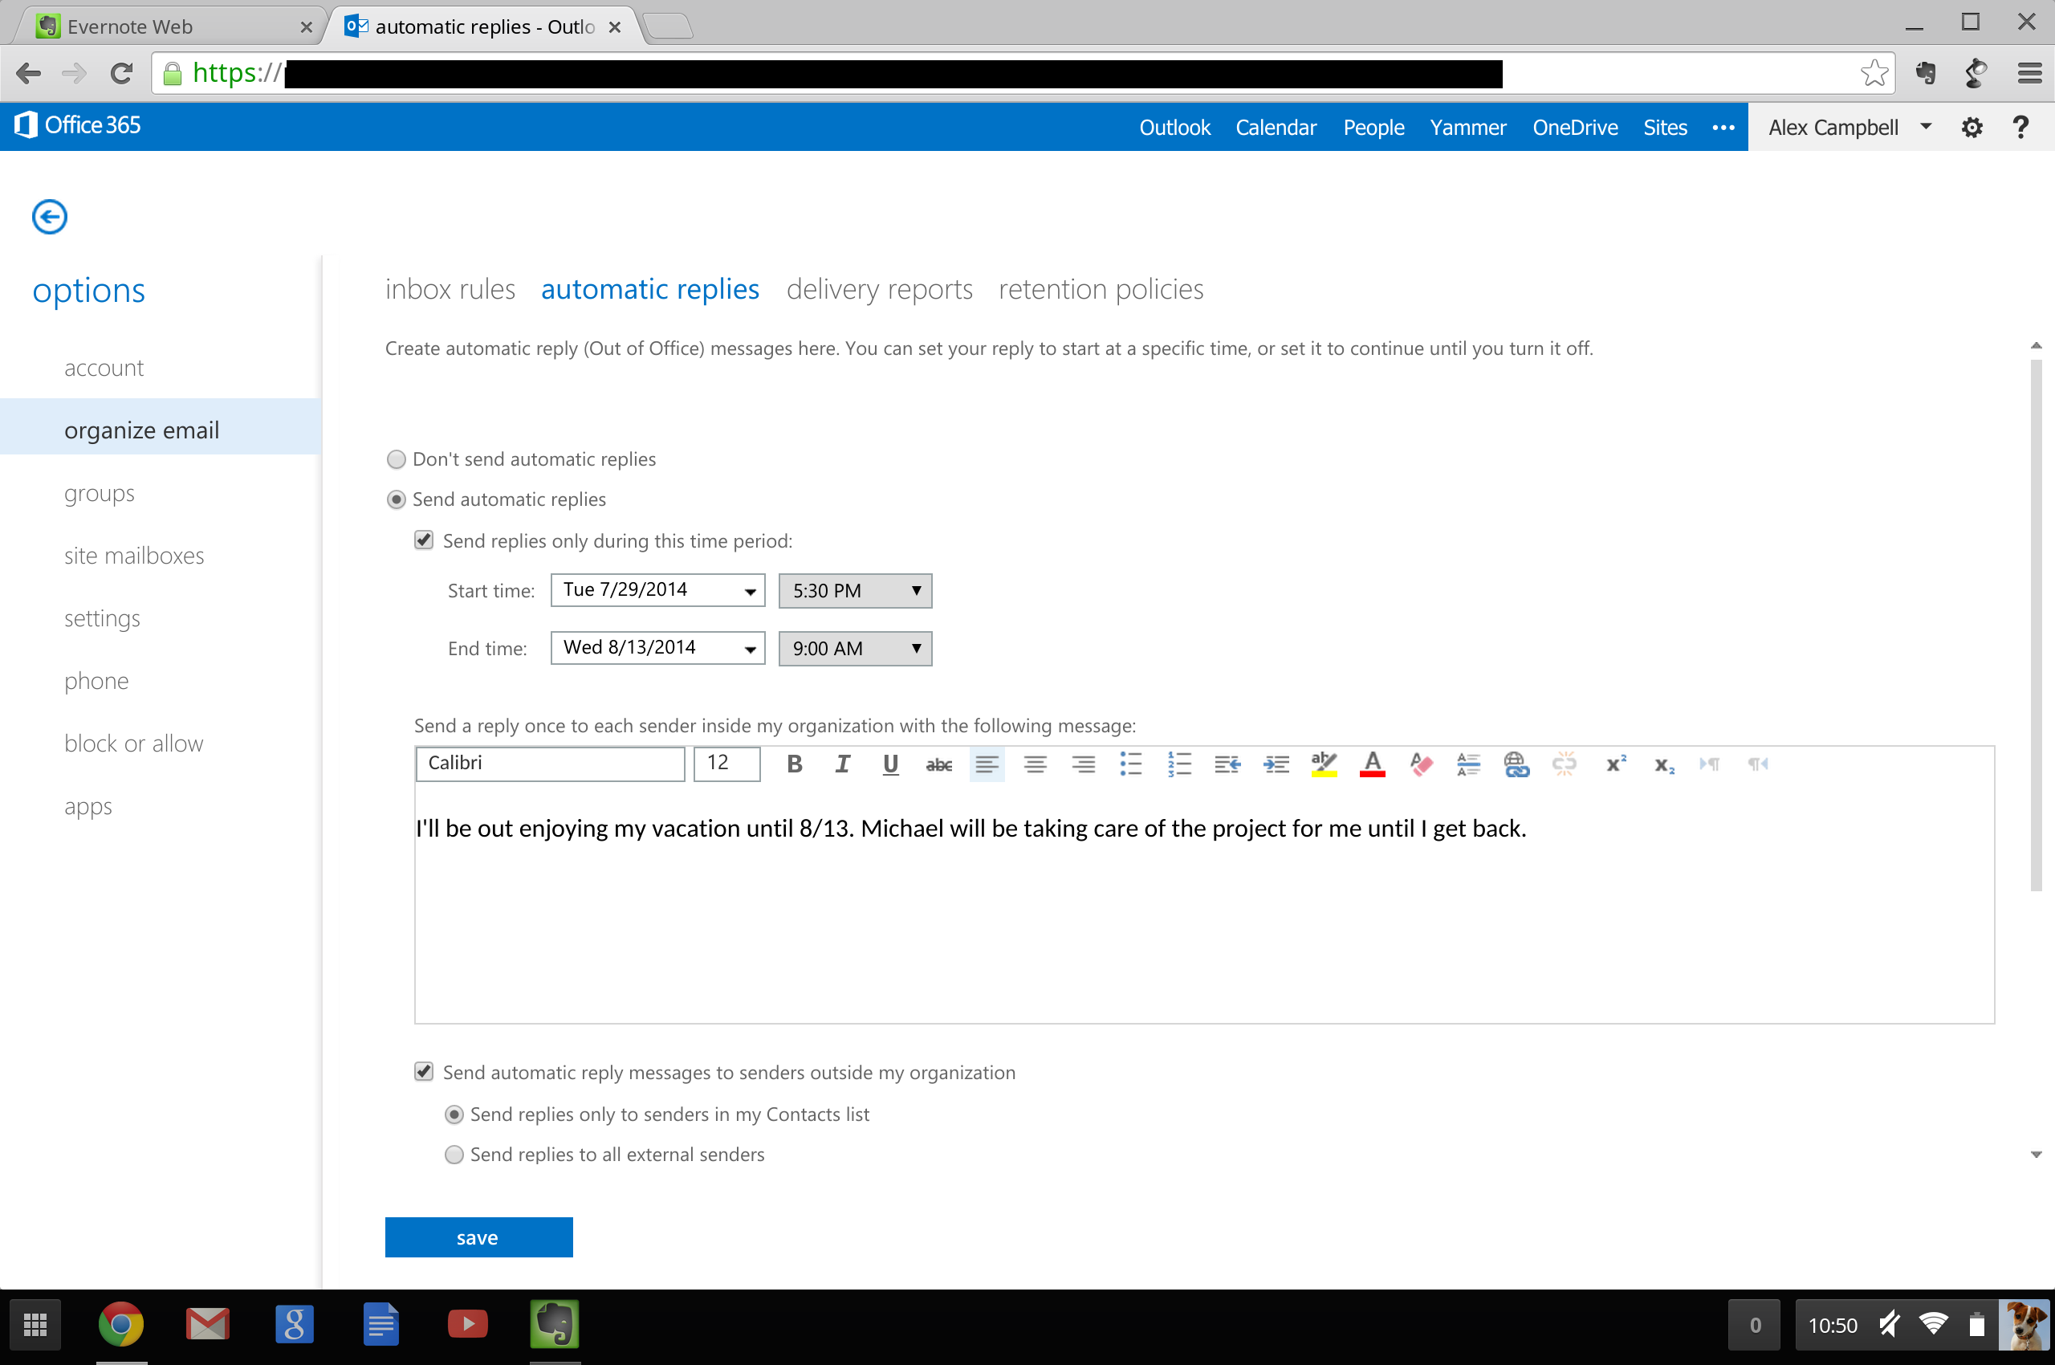Switch to the delivery reports tab

878,288
